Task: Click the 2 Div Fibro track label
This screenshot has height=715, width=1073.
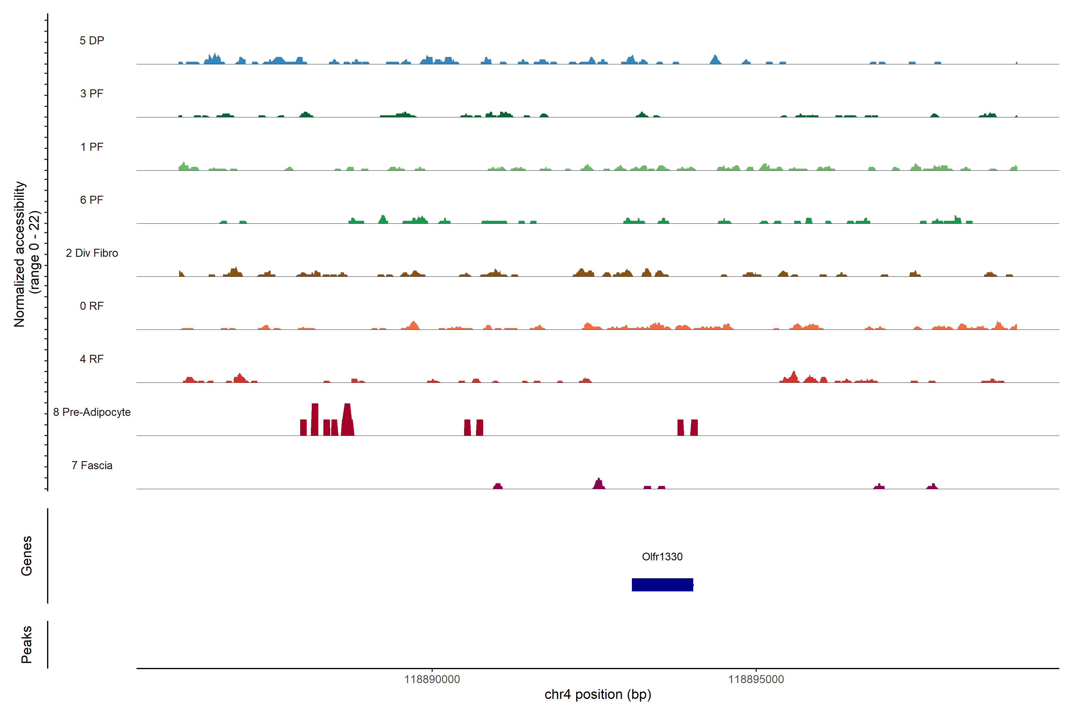Action: pos(92,253)
